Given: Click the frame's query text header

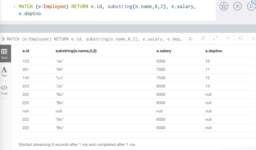Looking at the screenshot, I should (92, 39).
